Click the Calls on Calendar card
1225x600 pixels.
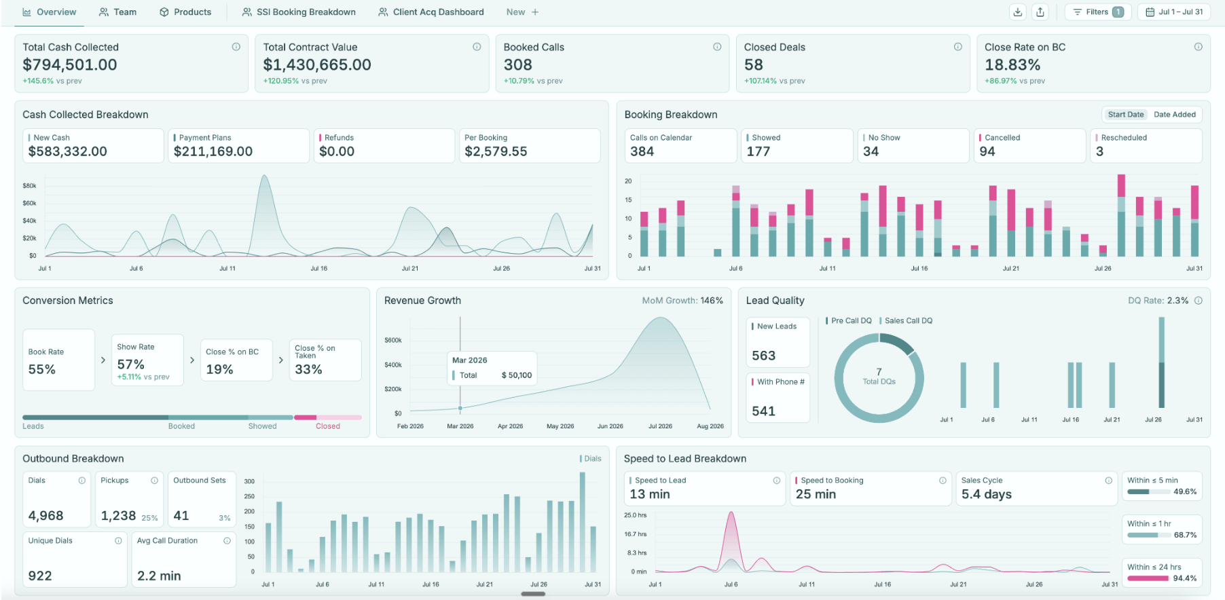click(681, 145)
